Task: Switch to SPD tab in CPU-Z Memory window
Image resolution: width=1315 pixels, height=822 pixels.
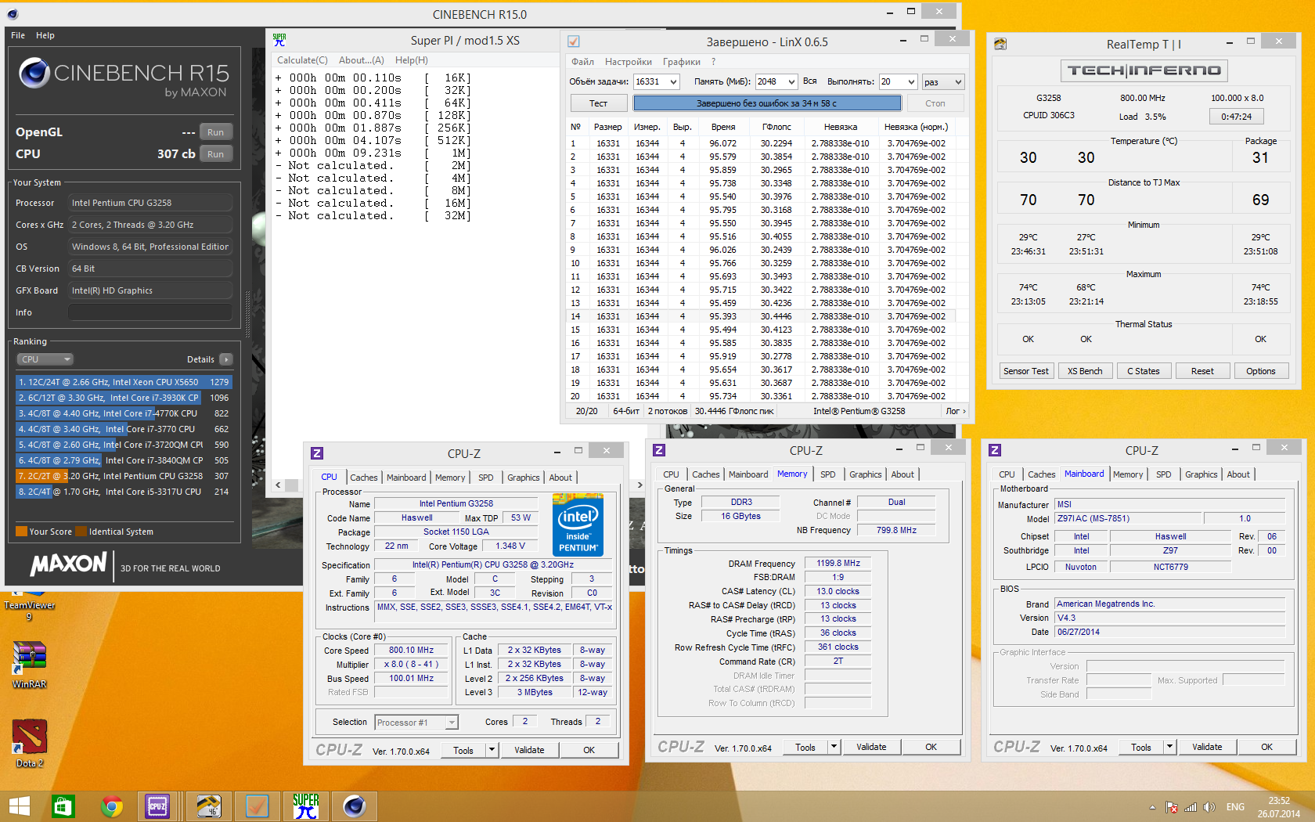Action: pos(827,474)
